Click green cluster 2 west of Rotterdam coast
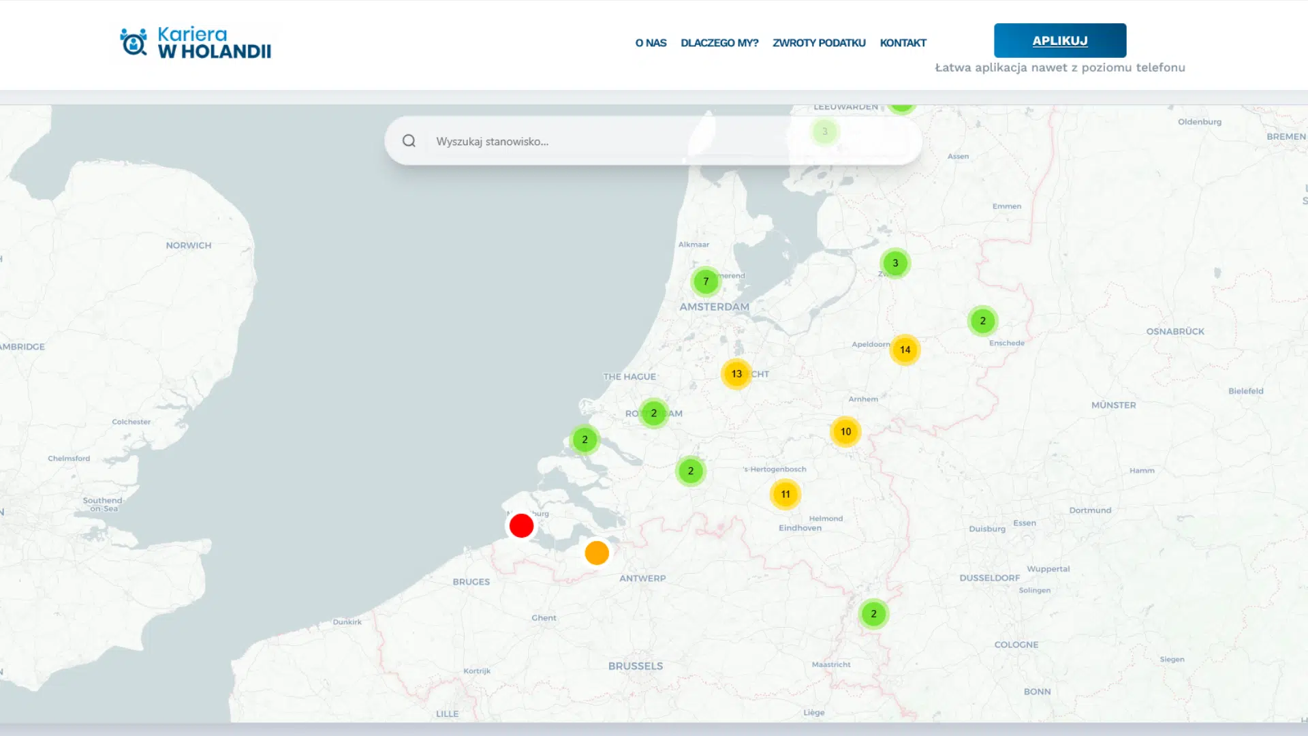Viewport: 1308px width, 736px height. [585, 440]
